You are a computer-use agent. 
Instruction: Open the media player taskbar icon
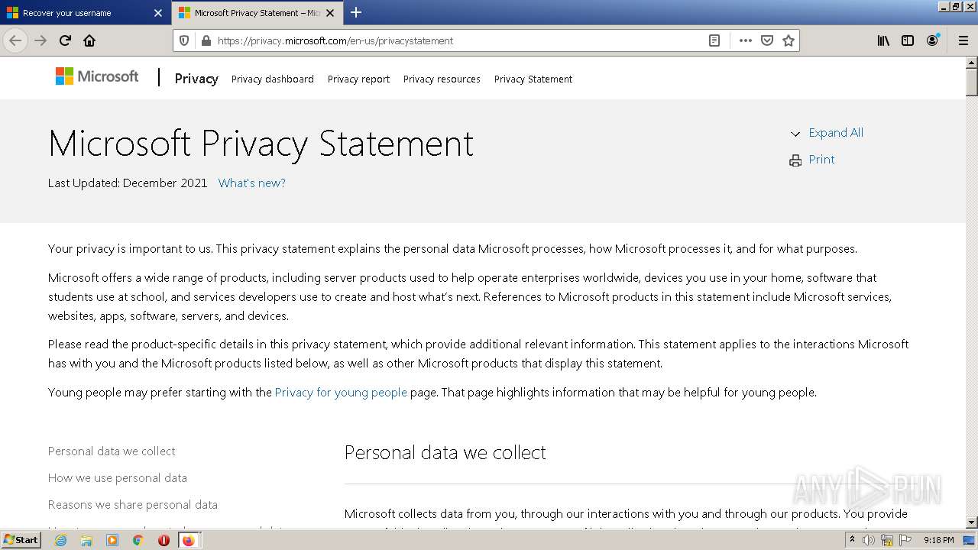[x=112, y=540]
